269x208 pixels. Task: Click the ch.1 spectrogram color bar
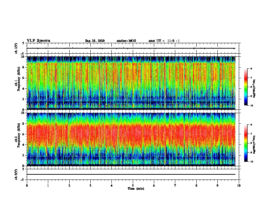[x=246, y=87]
